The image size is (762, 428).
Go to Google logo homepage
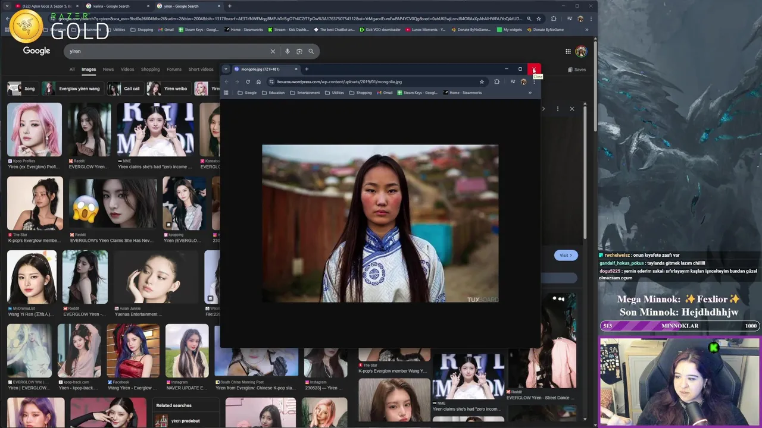point(36,51)
